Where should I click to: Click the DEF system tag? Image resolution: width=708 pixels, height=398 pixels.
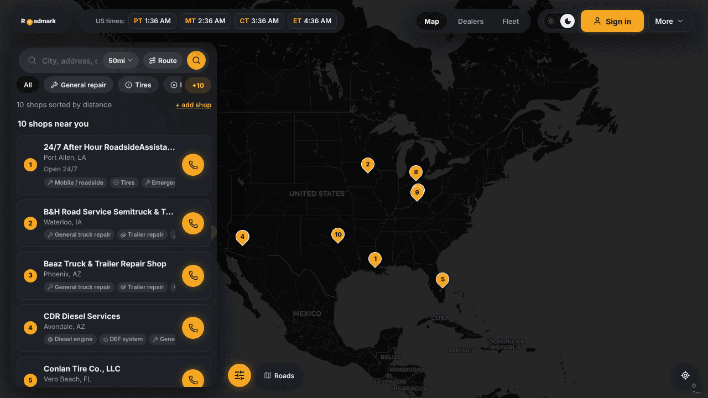click(123, 339)
